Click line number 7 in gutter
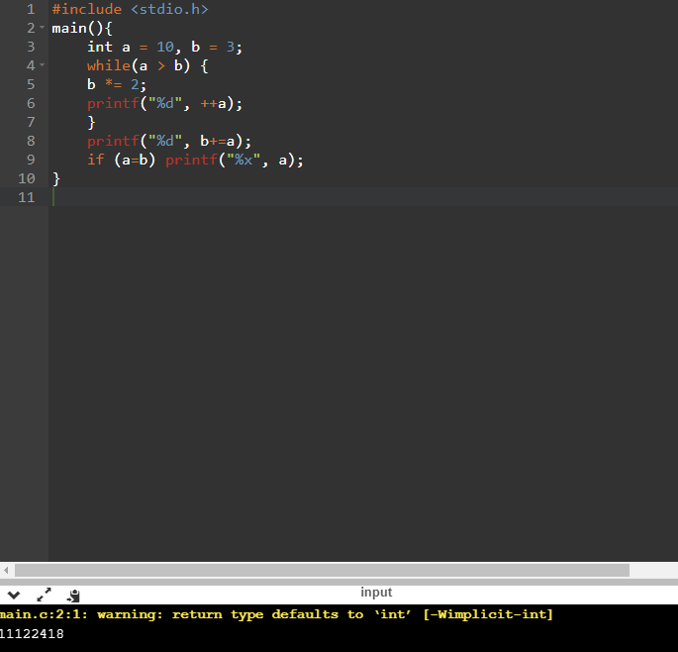The height and width of the screenshot is (652, 678). pos(31,122)
